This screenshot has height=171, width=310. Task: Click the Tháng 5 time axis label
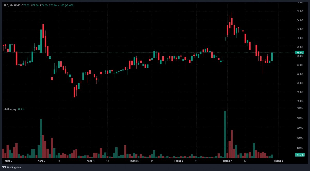pos(134,161)
